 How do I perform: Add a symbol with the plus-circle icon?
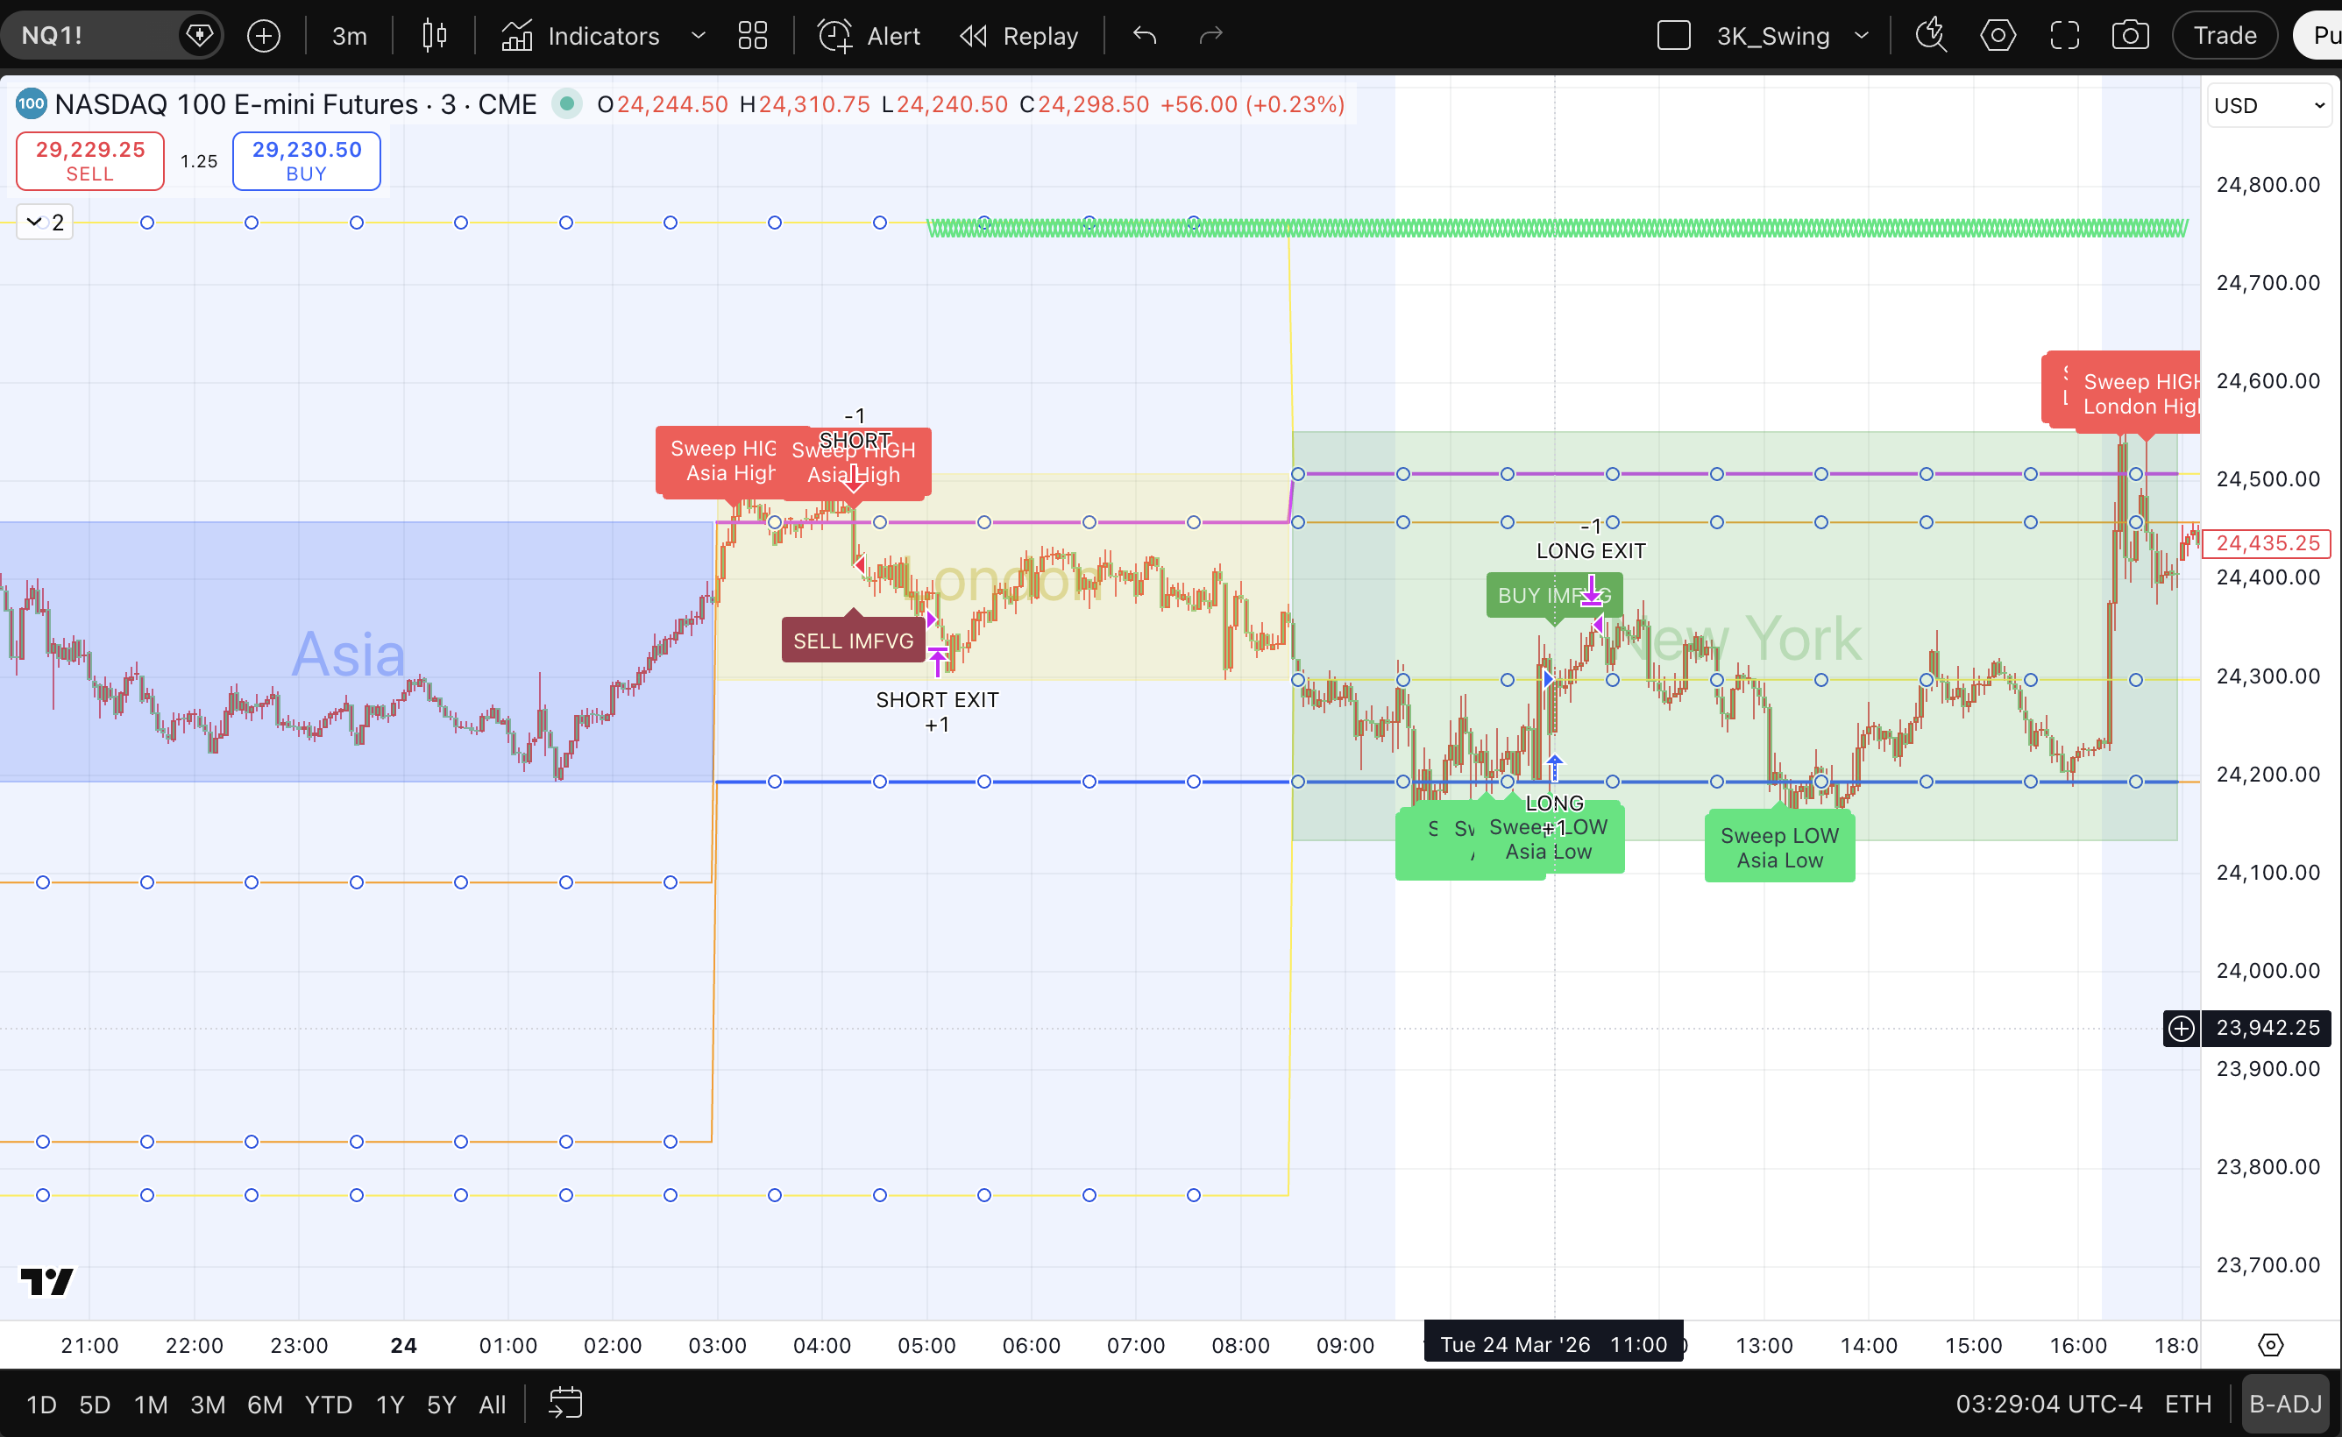coord(263,36)
